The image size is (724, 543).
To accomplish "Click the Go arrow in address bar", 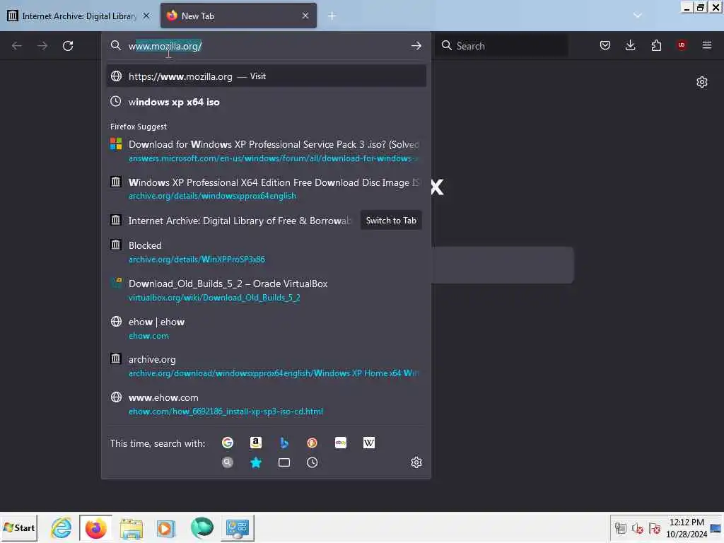I will pos(416,46).
